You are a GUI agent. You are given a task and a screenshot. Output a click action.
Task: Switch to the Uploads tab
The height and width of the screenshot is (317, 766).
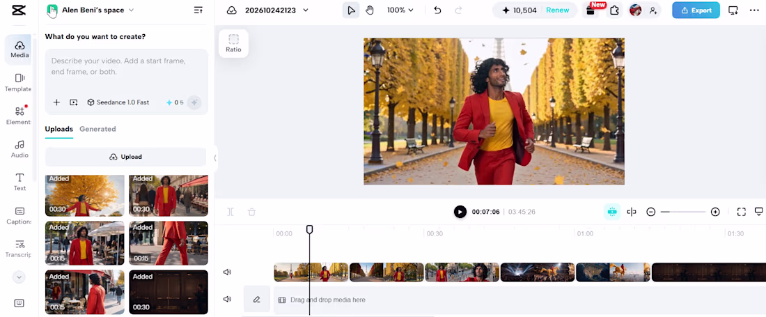click(58, 129)
